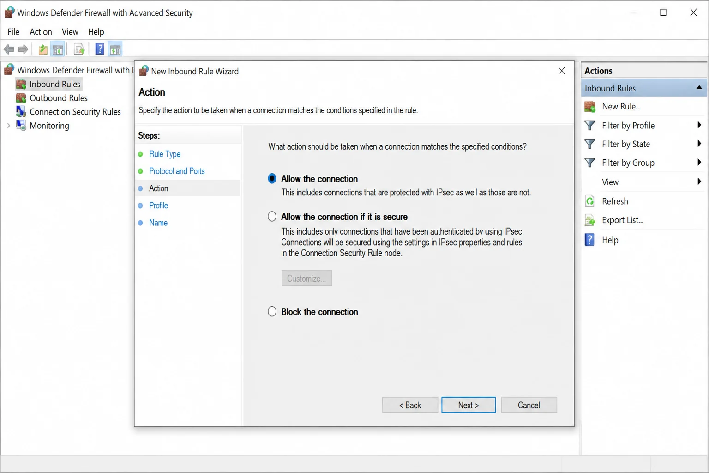The width and height of the screenshot is (709, 473).
Task: Click the green Refresh icon in Actions
Action: click(x=590, y=201)
